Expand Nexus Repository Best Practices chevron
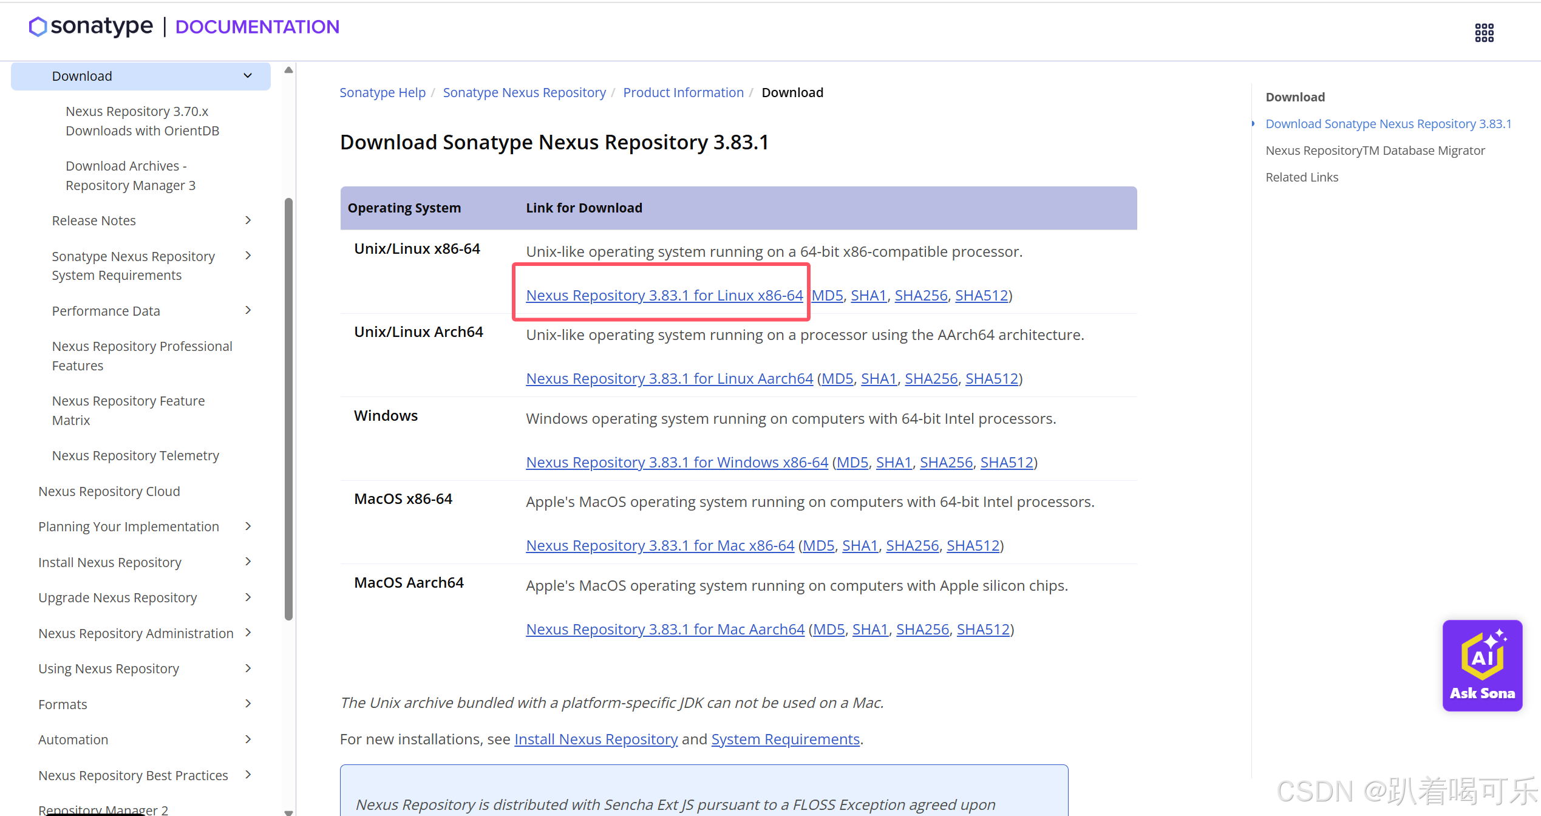The width and height of the screenshot is (1541, 816). pos(248,775)
